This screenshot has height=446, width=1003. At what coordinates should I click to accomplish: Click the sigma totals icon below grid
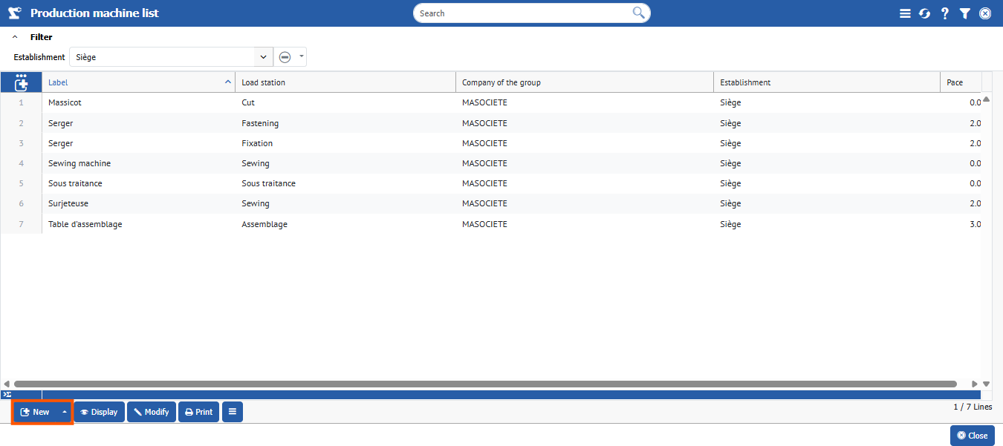coord(7,394)
